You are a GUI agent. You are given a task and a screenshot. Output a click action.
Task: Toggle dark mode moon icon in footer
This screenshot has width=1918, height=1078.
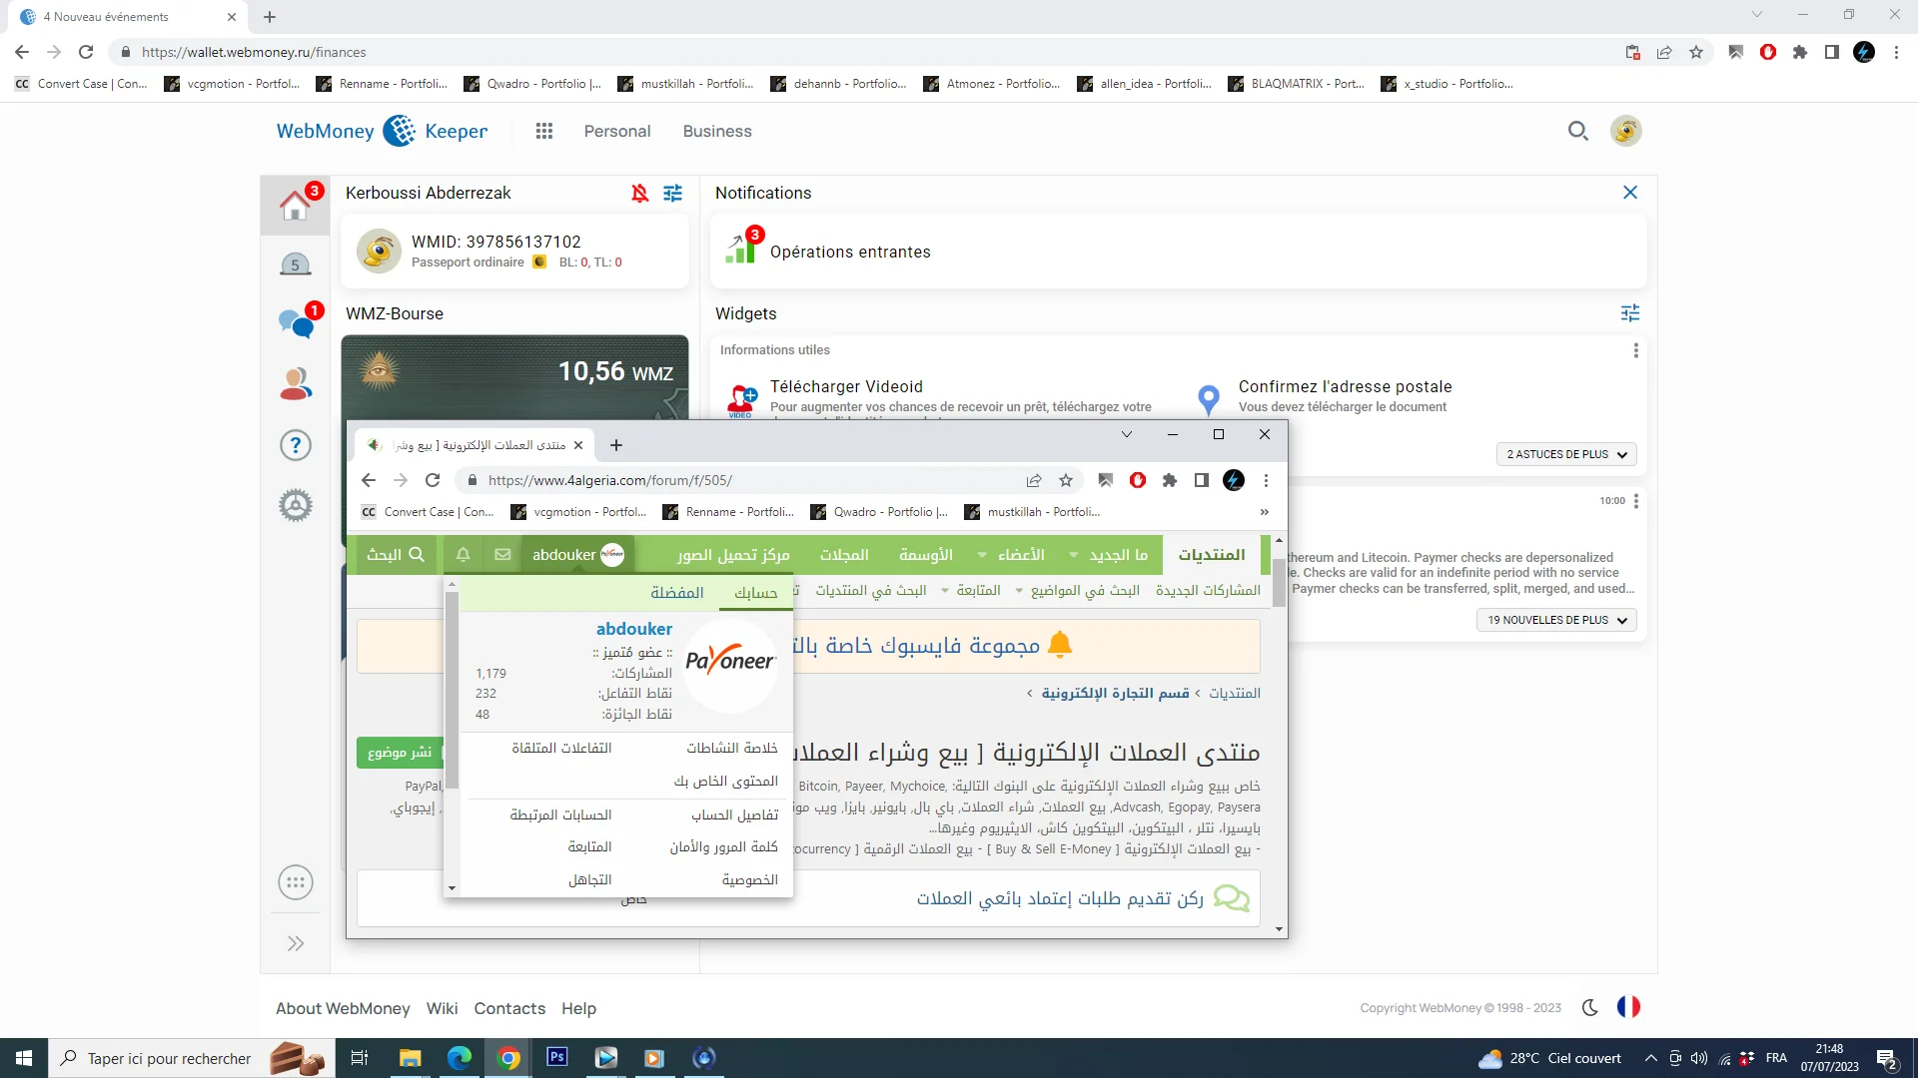click(1590, 1007)
